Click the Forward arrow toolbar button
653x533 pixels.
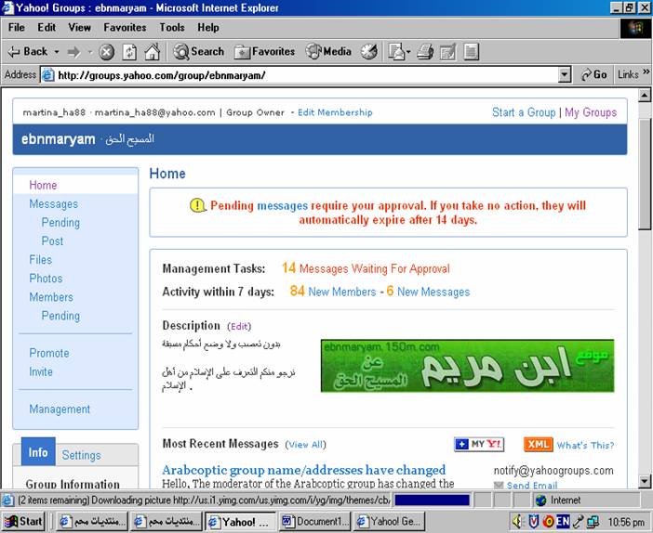pos(73,52)
